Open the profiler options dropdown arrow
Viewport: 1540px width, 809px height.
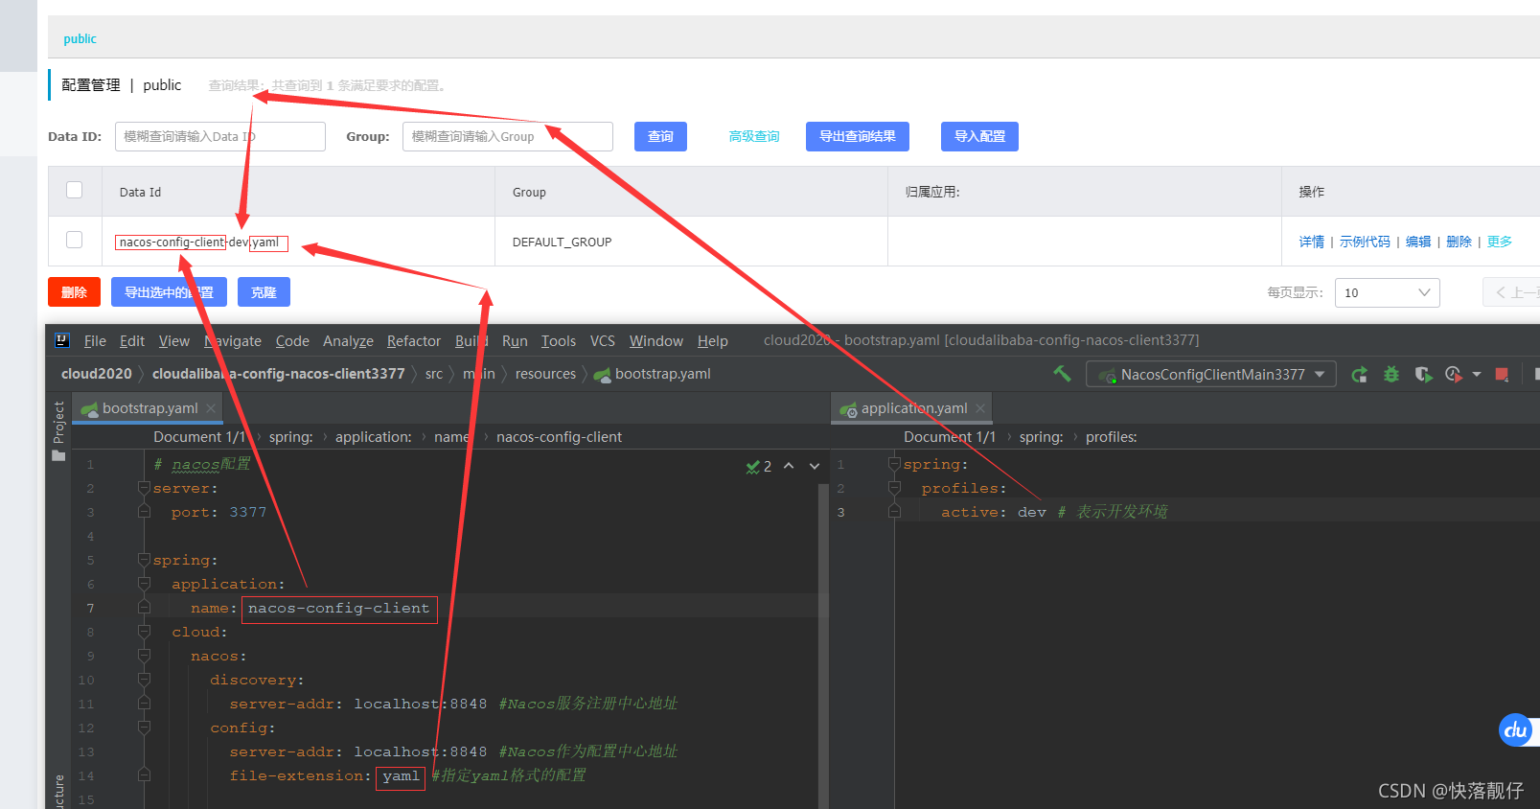(x=1477, y=374)
